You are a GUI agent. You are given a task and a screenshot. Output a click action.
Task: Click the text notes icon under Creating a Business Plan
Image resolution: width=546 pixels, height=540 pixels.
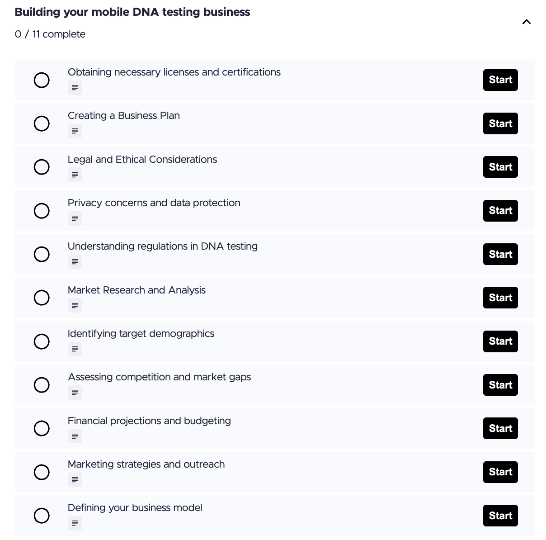point(75,131)
